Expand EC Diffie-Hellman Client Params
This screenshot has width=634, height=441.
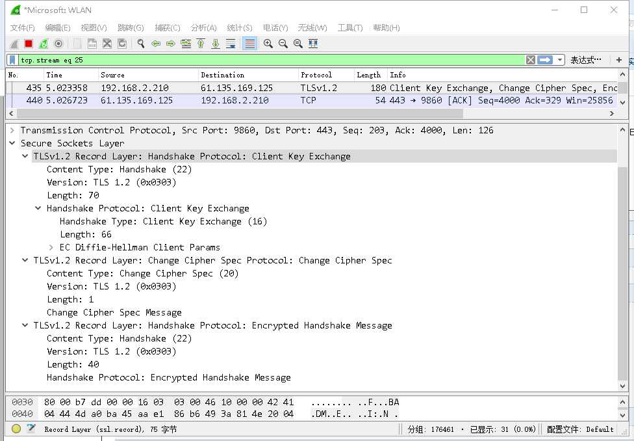[x=51, y=247]
